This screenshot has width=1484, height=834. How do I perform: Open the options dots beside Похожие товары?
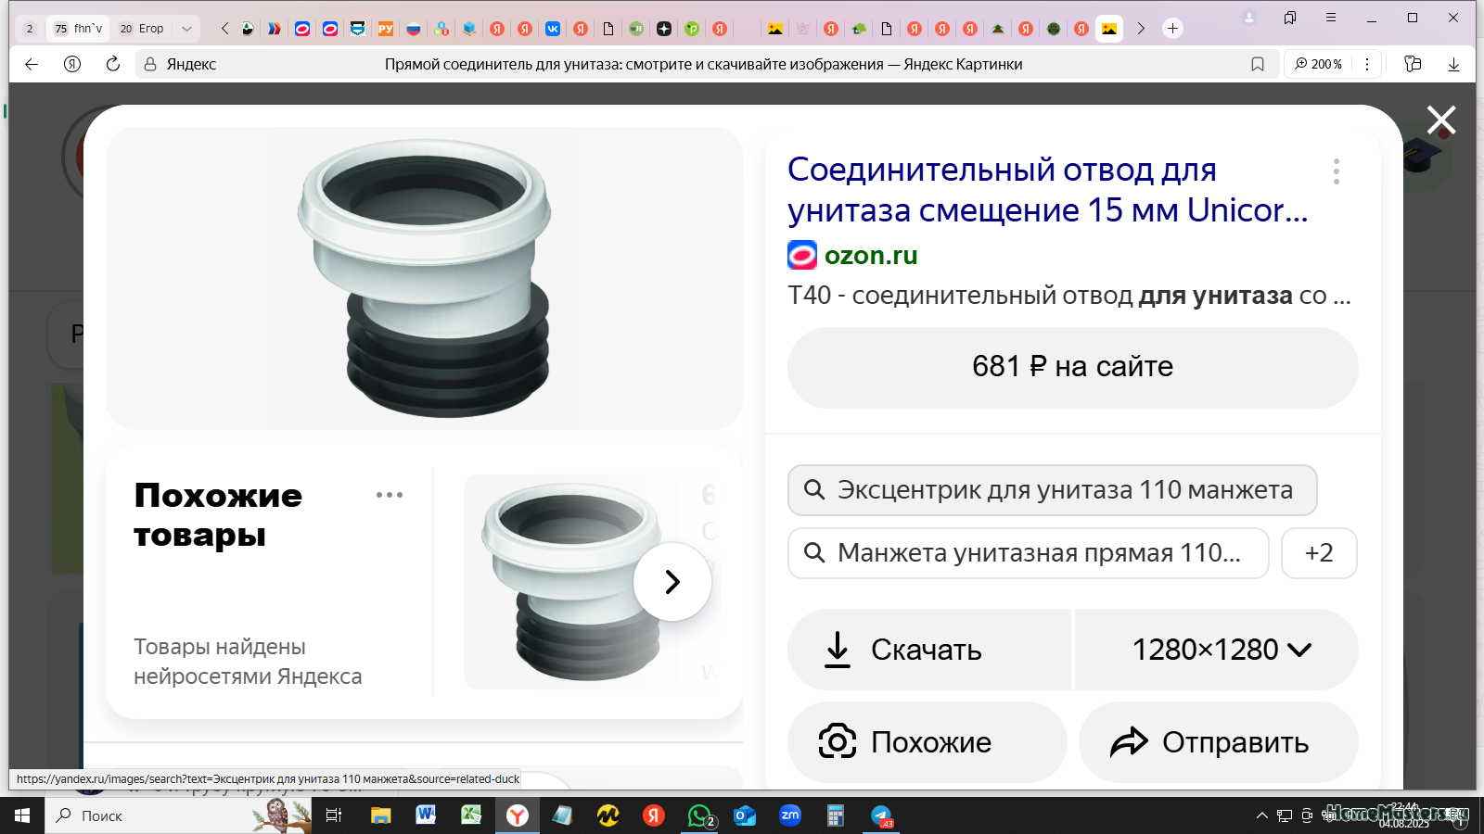(x=390, y=495)
